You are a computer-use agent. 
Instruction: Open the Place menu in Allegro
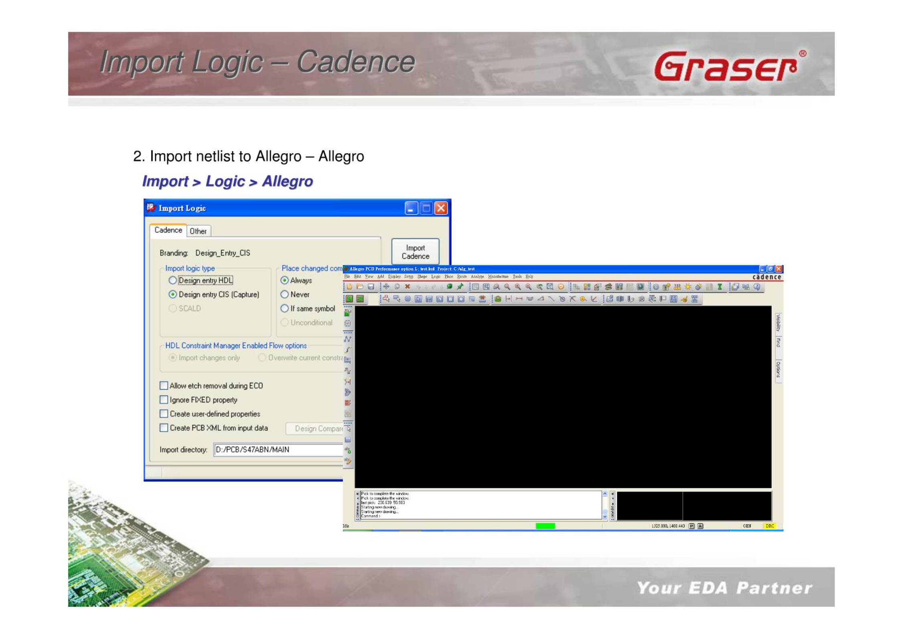click(449, 277)
